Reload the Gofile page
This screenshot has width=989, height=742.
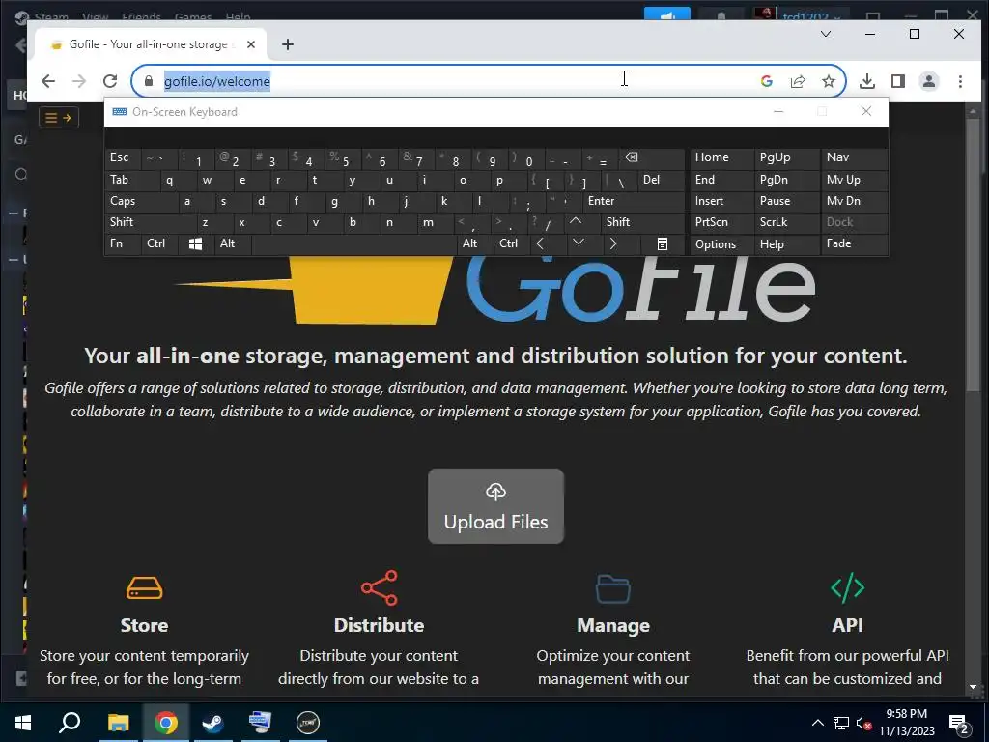click(x=110, y=81)
